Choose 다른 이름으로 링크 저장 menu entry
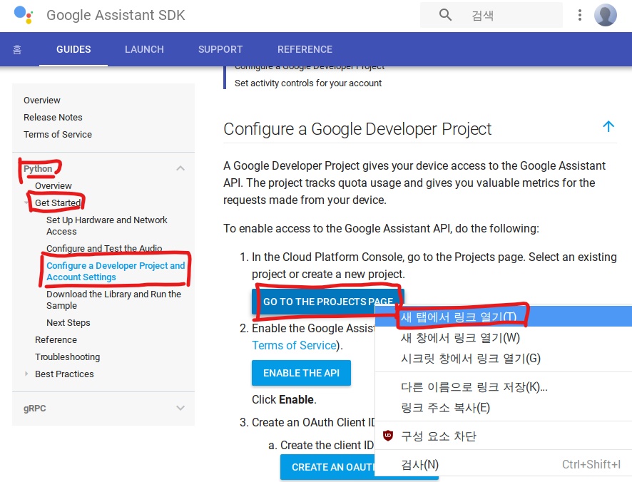Screen dimensions: 632x482 pyautogui.click(x=504, y=387)
